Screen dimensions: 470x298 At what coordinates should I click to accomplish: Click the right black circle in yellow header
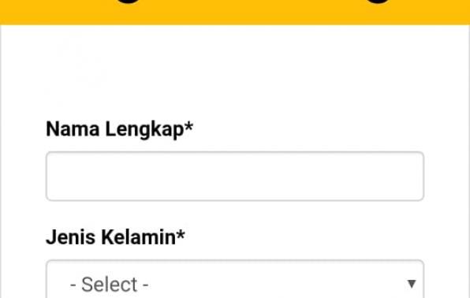click(x=378, y=2)
